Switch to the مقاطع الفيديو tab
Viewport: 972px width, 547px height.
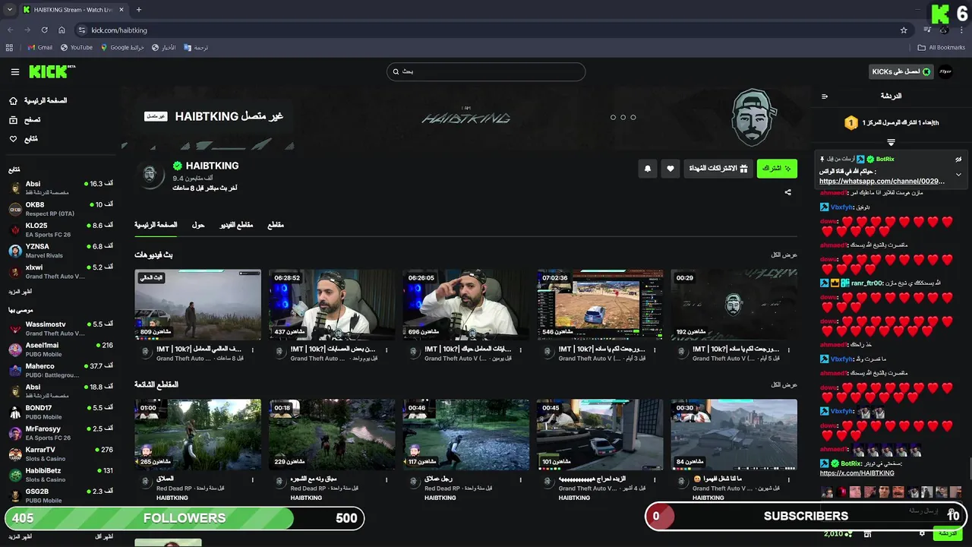236,225
